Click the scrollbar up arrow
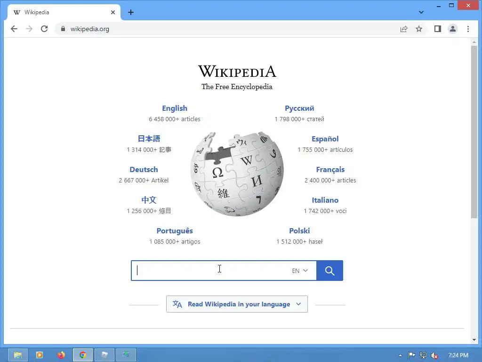Viewport: 482px width, 362px height. pyautogui.click(x=474, y=41)
